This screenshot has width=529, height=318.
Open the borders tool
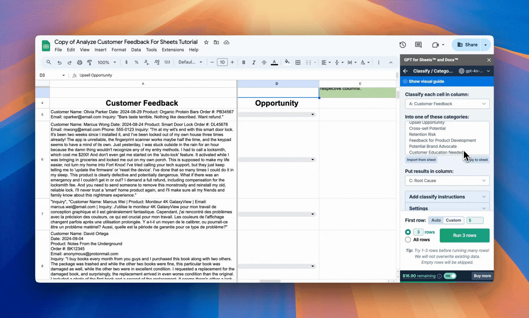click(298, 62)
